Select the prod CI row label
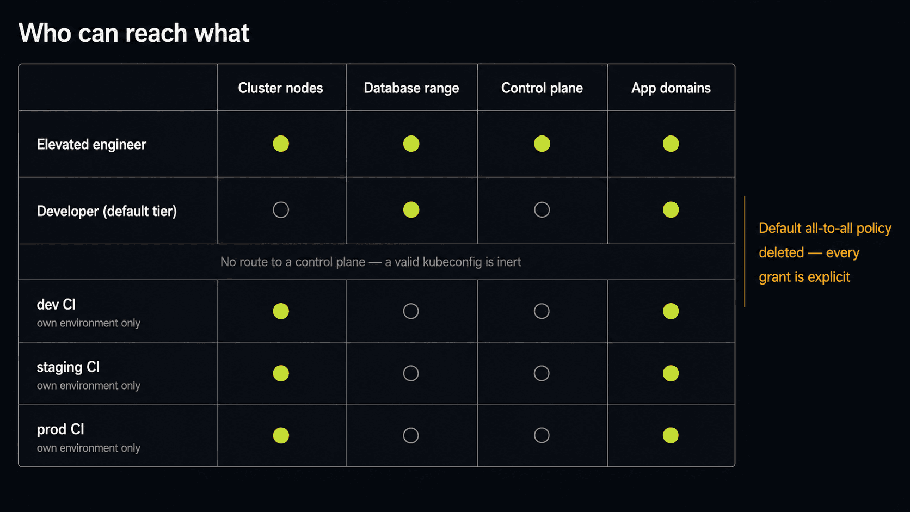This screenshot has width=910, height=512. point(60,429)
